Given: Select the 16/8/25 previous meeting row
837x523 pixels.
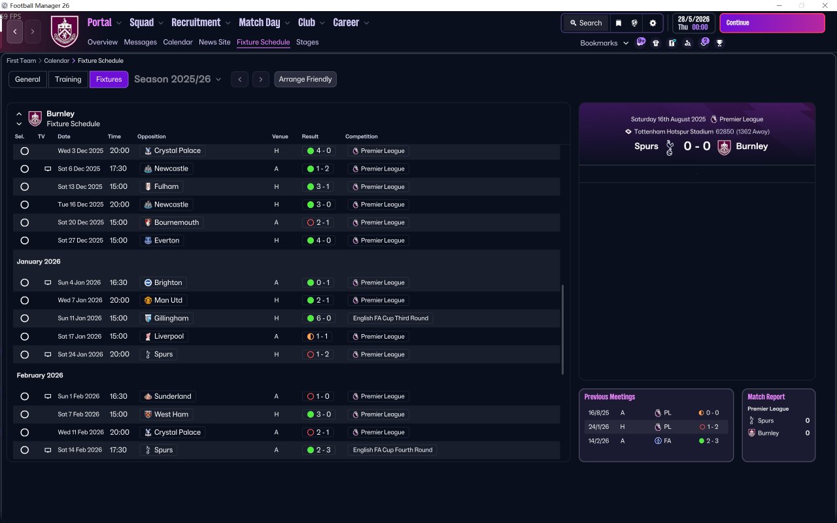Looking at the screenshot, I should pos(656,413).
